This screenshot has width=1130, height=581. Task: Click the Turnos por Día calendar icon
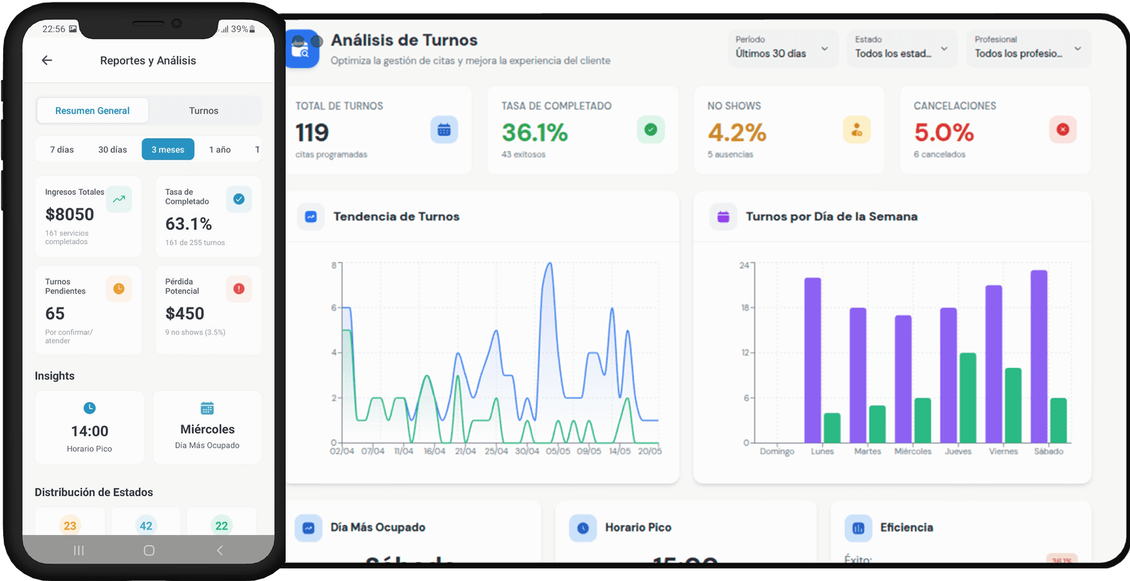tap(724, 217)
